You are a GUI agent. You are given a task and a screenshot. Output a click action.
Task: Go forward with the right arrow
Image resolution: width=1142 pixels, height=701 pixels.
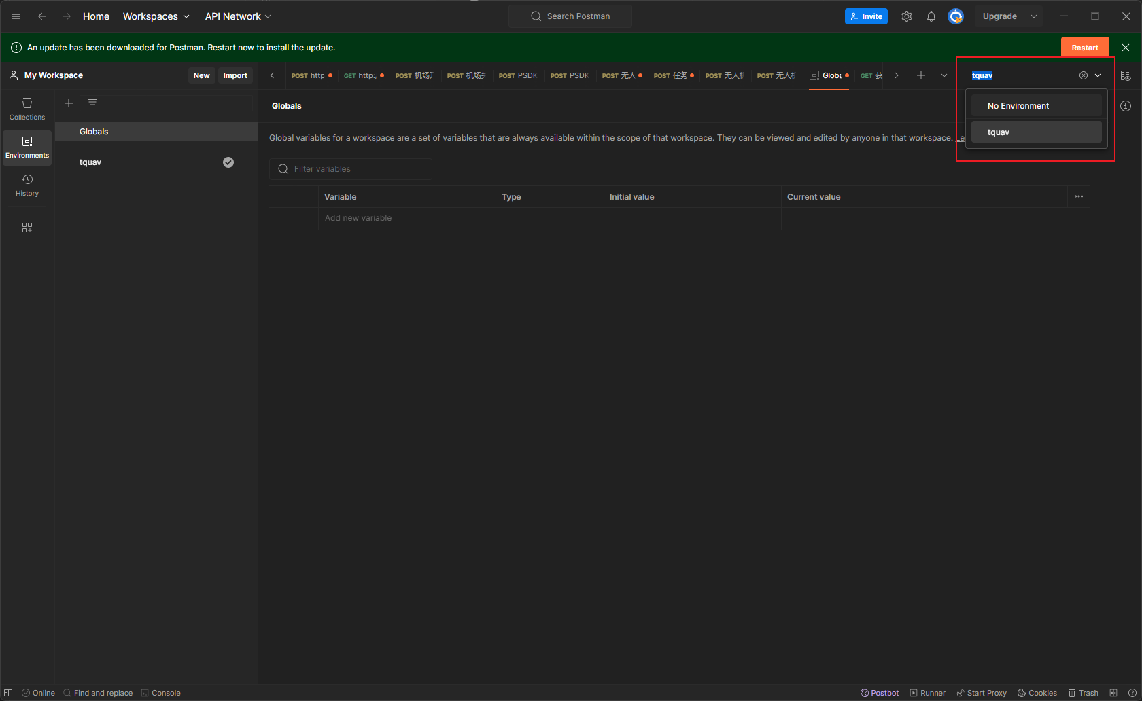coord(67,16)
